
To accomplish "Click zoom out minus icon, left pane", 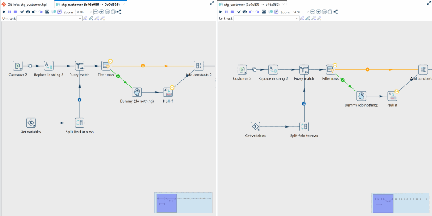I will (96, 12).
